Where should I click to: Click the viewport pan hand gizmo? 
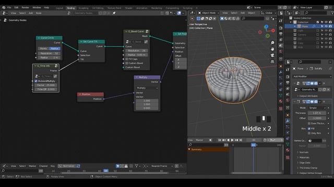pos(272,49)
